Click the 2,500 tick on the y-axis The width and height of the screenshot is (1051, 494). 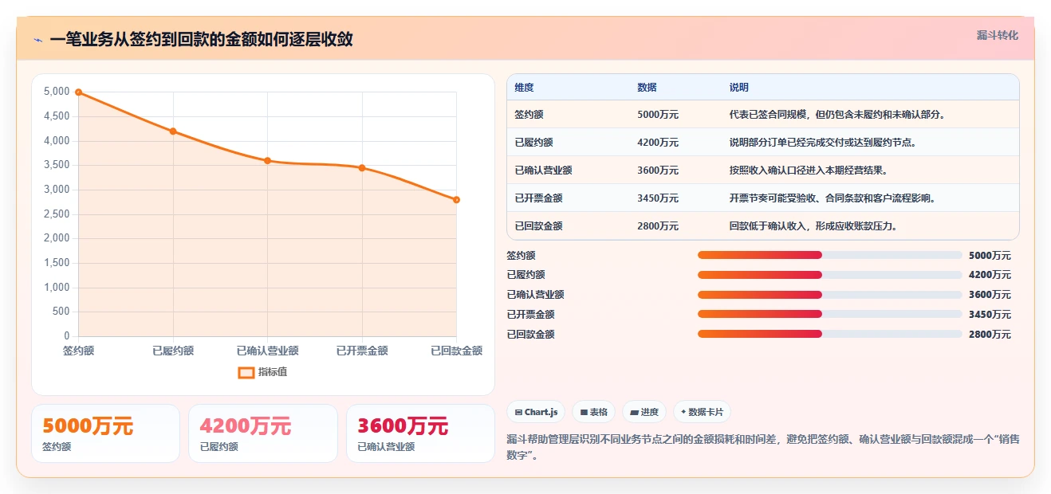pos(57,214)
